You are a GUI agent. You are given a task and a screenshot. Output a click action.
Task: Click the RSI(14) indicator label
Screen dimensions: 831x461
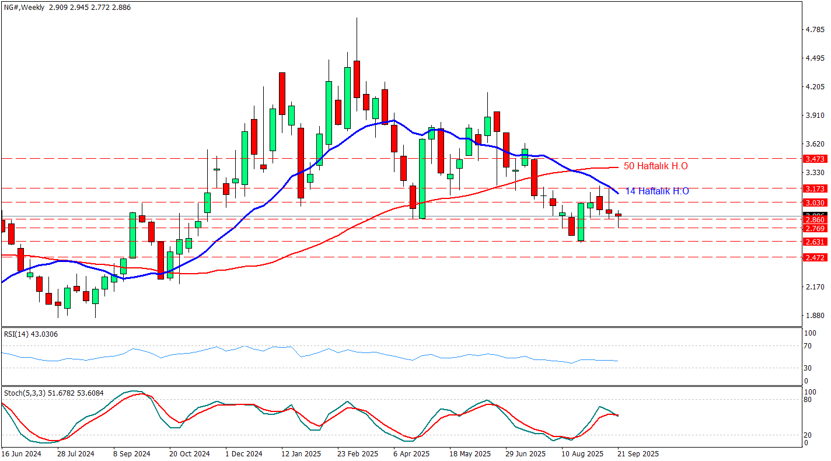tap(18, 334)
